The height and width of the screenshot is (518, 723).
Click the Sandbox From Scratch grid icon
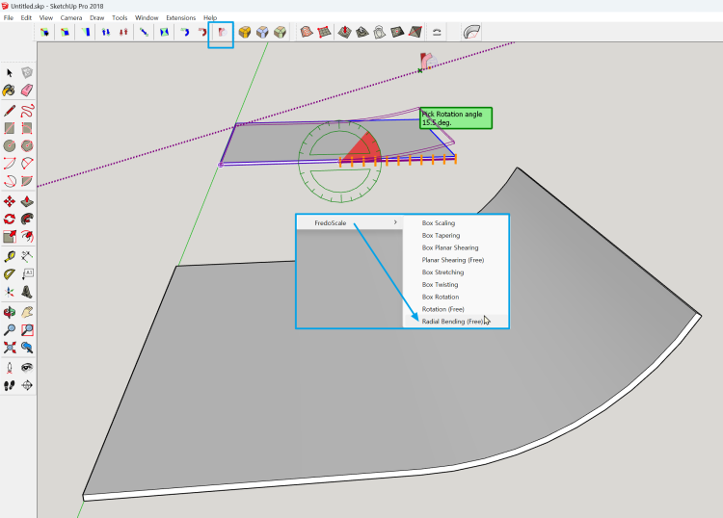[324, 32]
